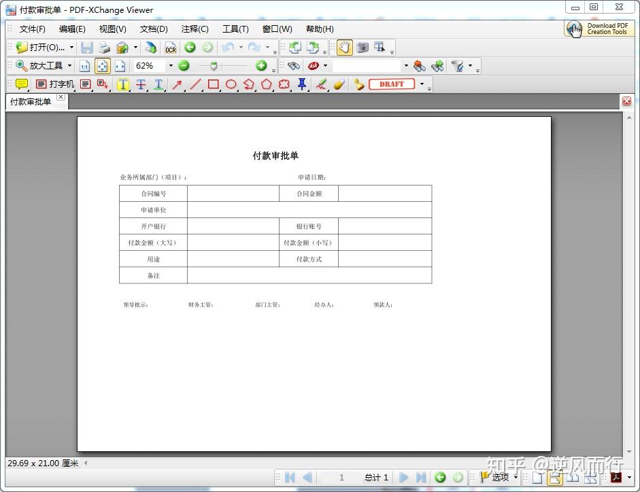The height and width of the screenshot is (492, 640).
Task: Select the Cloud annotation tool
Action: 284,84
